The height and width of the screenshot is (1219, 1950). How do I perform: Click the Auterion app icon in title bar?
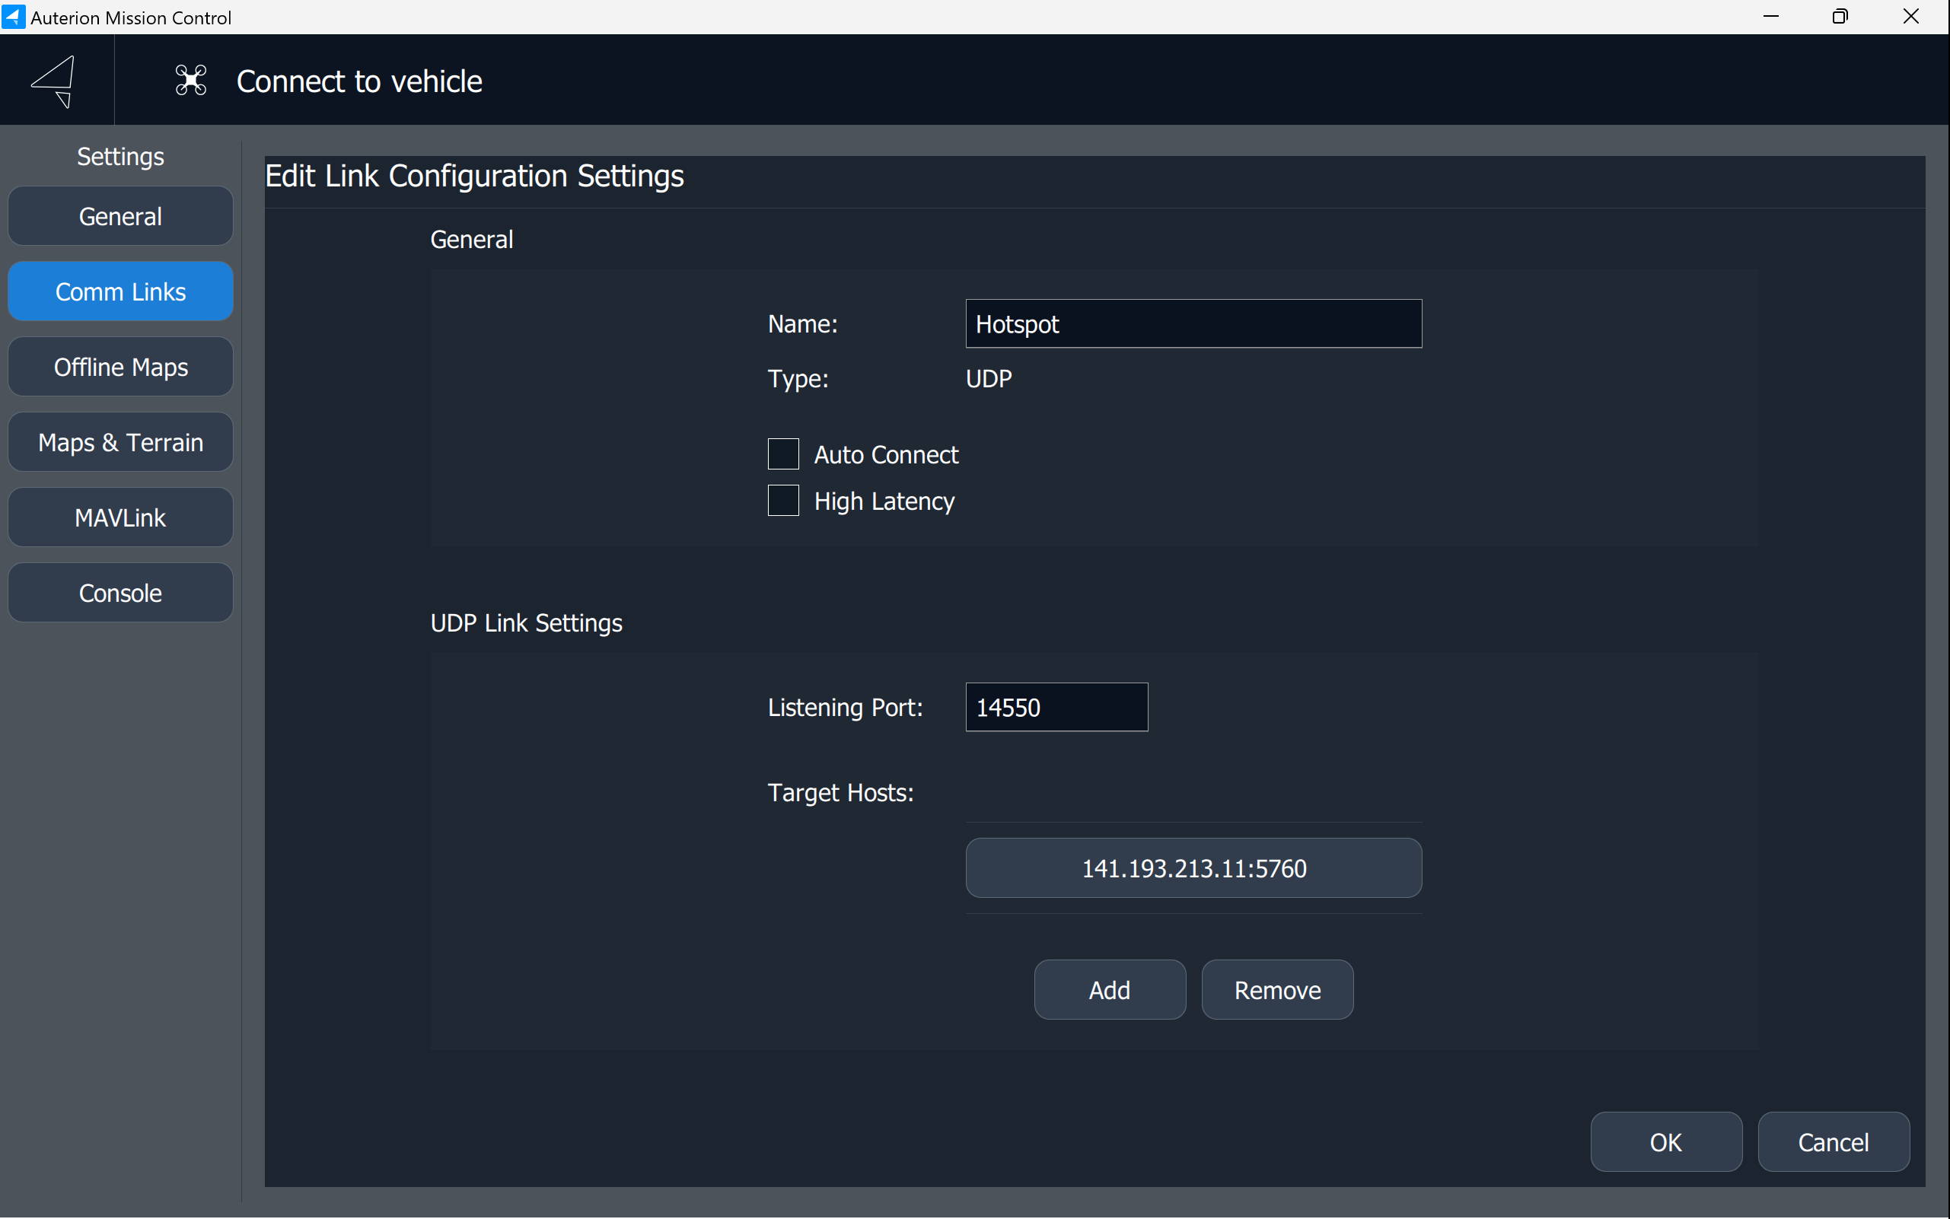click(x=14, y=17)
